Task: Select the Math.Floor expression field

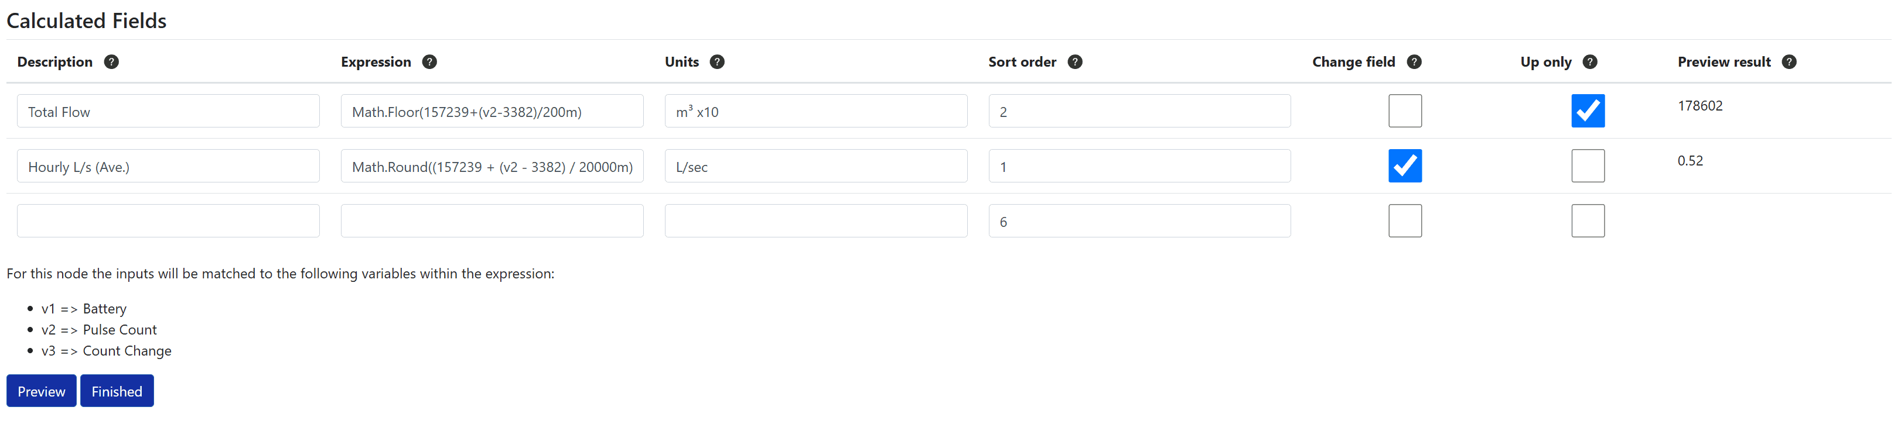Action: 492,111
